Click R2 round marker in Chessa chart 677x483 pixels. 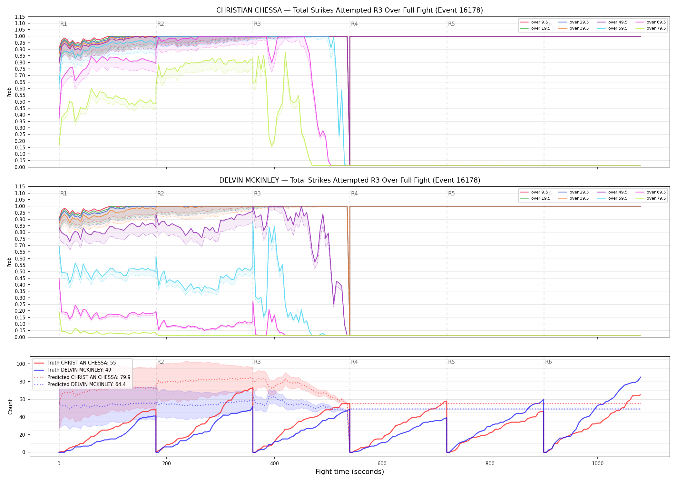[161, 24]
